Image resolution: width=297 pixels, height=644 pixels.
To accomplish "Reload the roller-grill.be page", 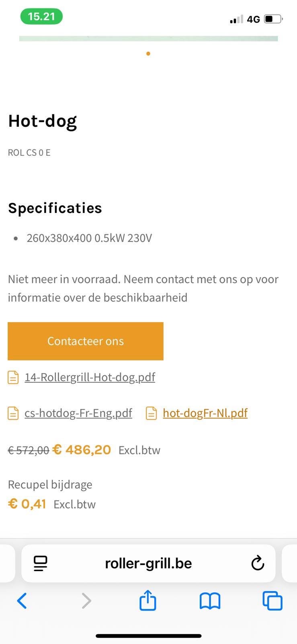I will pyautogui.click(x=258, y=563).
